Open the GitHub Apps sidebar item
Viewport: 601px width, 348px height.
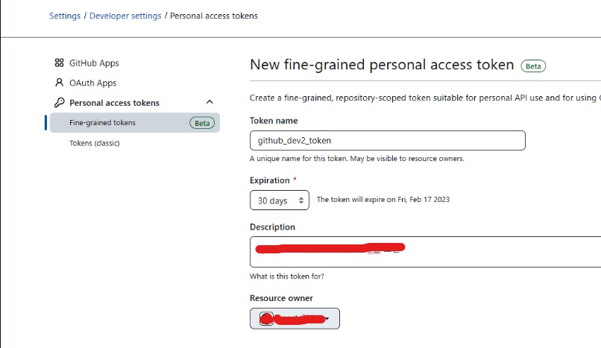pyautogui.click(x=94, y=63)
